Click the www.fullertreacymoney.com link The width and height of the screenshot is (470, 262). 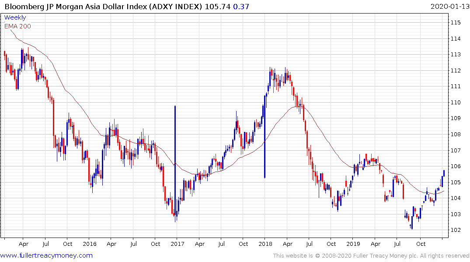(46, 255)
